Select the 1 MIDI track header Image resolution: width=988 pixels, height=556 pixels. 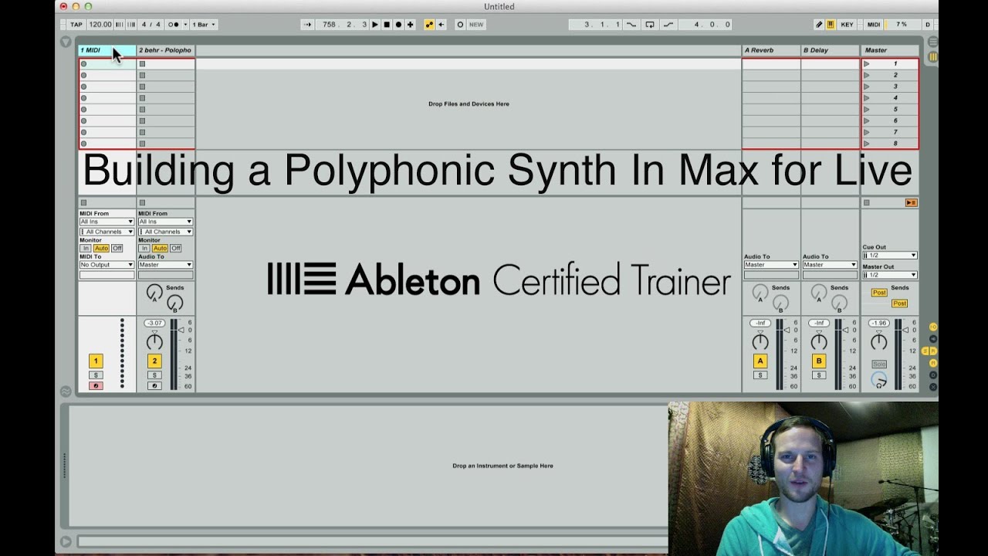[107, 50]
